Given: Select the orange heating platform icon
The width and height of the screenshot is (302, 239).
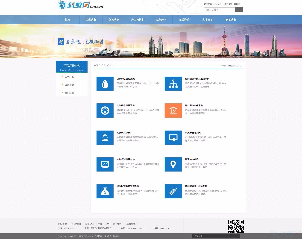Looking at the screenshot, I should 173,110.
